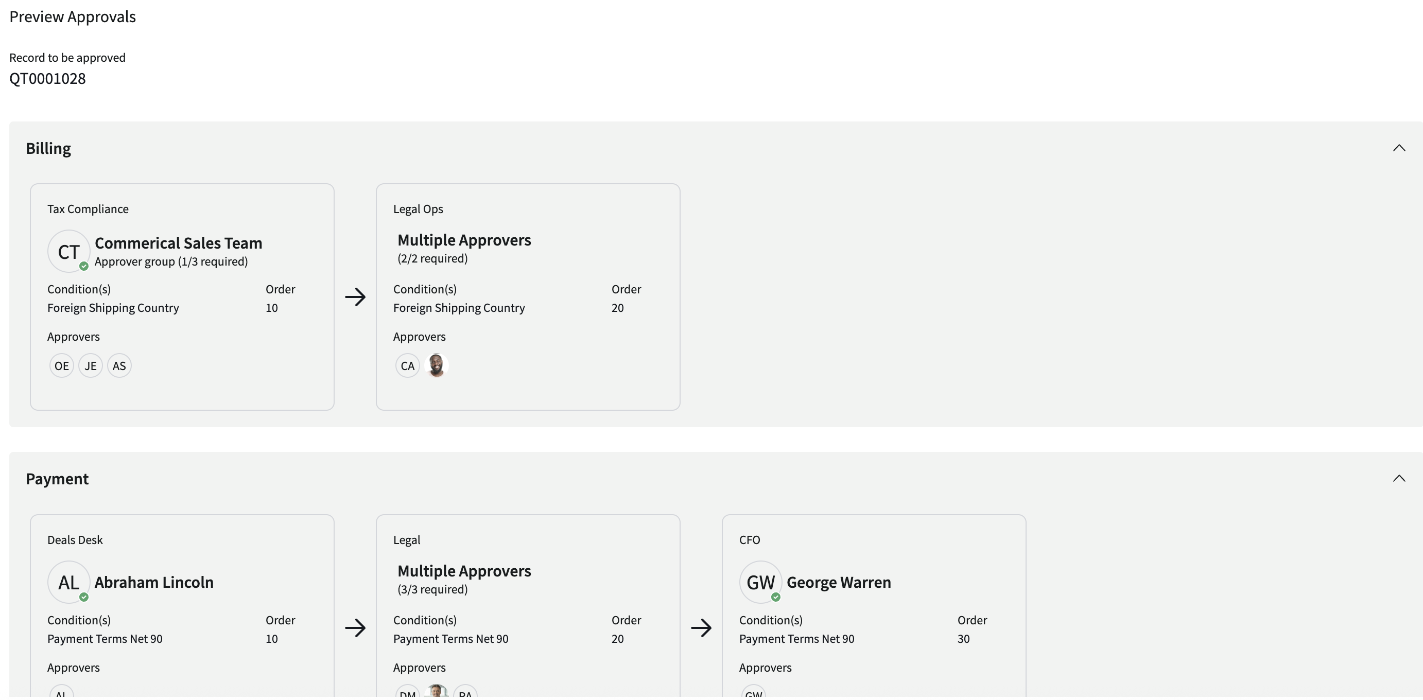Screen dimensions: 1423x700
Task: Select the JE approver avatar
Action: [91, 366]
